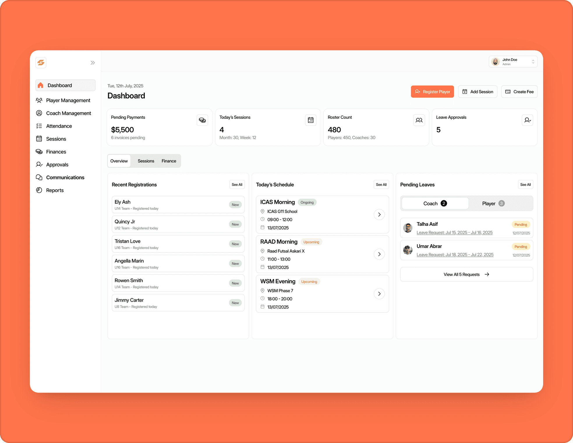Expand the sidebar with double-chevron icon
The image size is (573, 443).
(x=92, y=63)
